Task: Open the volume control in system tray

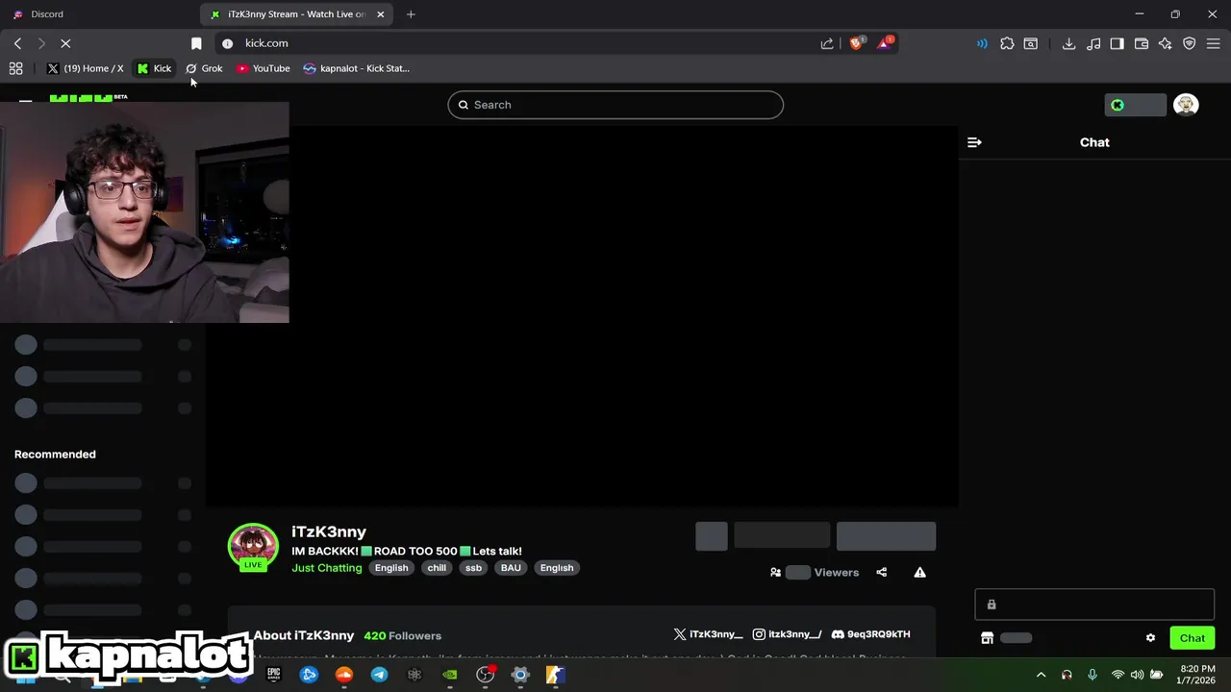Action: click(x=1137, y=675)
